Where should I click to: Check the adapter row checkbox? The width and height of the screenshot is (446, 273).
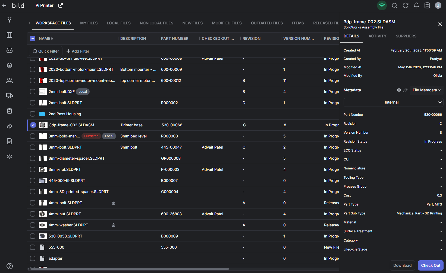(33, 258)
